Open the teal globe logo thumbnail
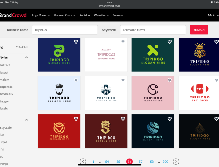219x167 pixels. point(153,131)
